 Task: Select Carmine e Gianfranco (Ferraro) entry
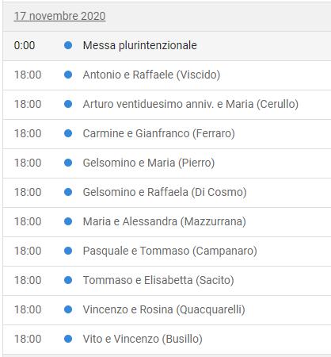click(159, 133)
